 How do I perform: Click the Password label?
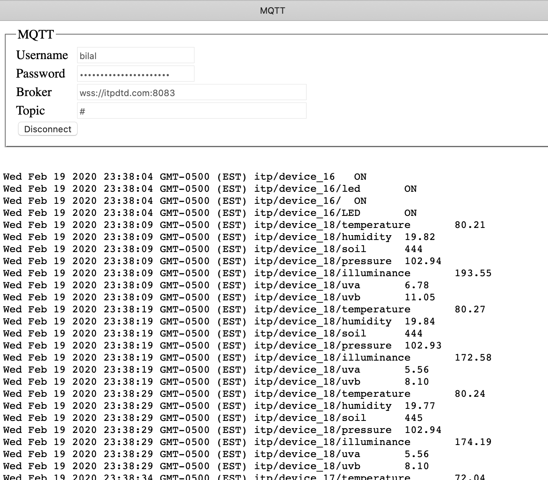coord(41,74)
